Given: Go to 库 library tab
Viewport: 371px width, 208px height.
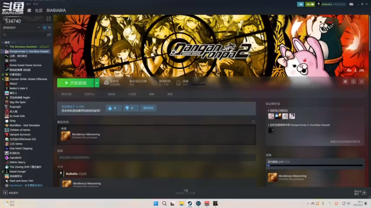Looking at the screenshot, I should [x=29, y=10].
